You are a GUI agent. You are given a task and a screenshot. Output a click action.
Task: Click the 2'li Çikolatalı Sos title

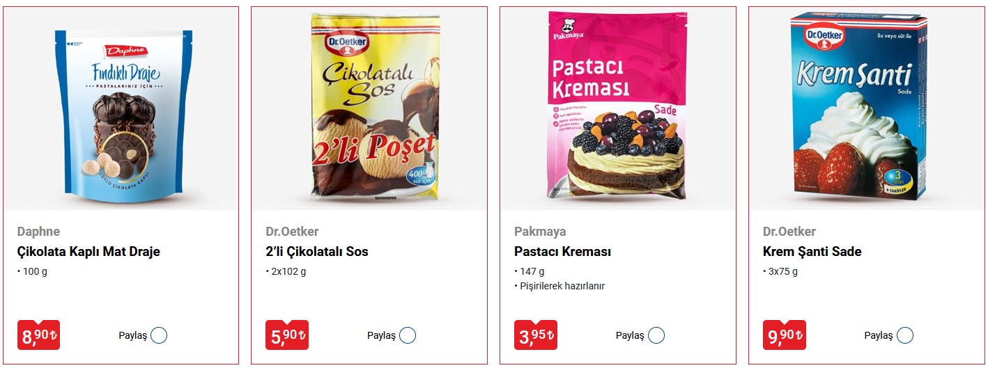pos(317,251)
